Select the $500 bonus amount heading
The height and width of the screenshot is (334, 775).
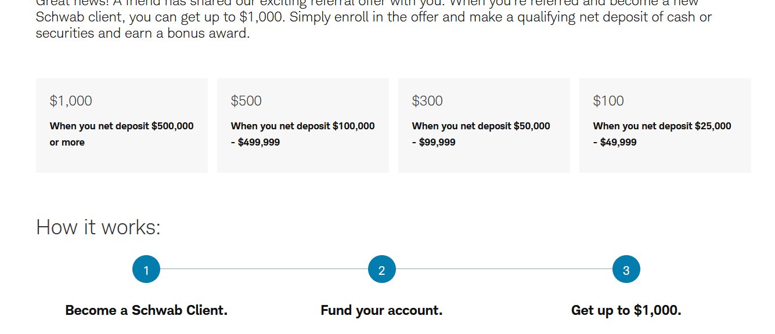246,101
